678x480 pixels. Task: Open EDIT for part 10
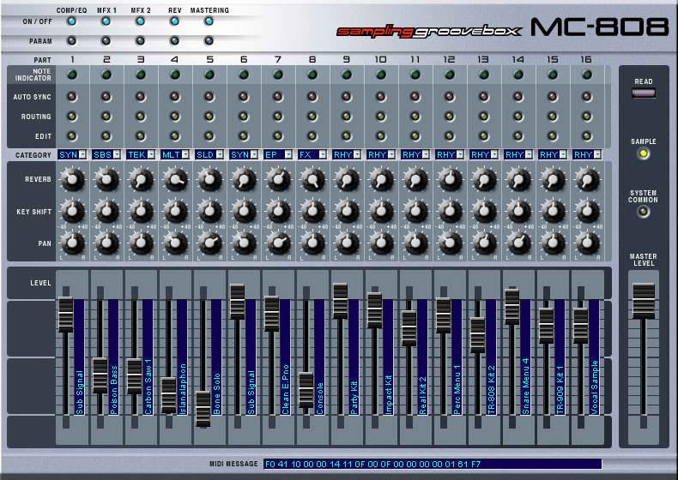381,136
